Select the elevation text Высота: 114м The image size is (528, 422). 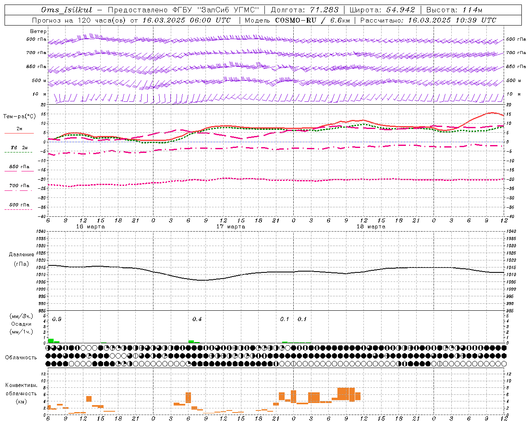pyautogui.click(x=454, y=10)
